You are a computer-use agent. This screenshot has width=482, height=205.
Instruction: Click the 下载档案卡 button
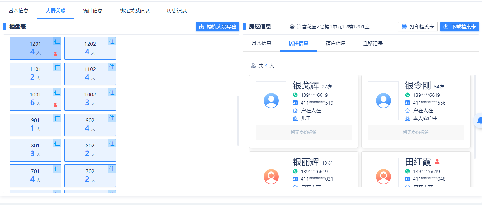459,27
